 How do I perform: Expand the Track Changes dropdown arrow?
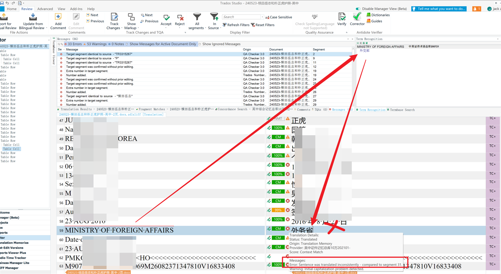(122, 28)
